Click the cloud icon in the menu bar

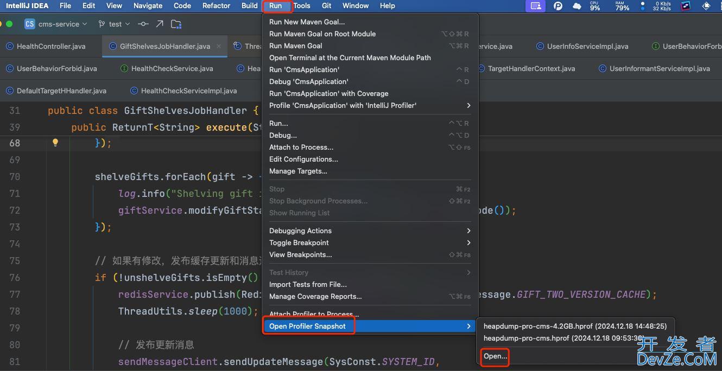[x=577, y=6]
